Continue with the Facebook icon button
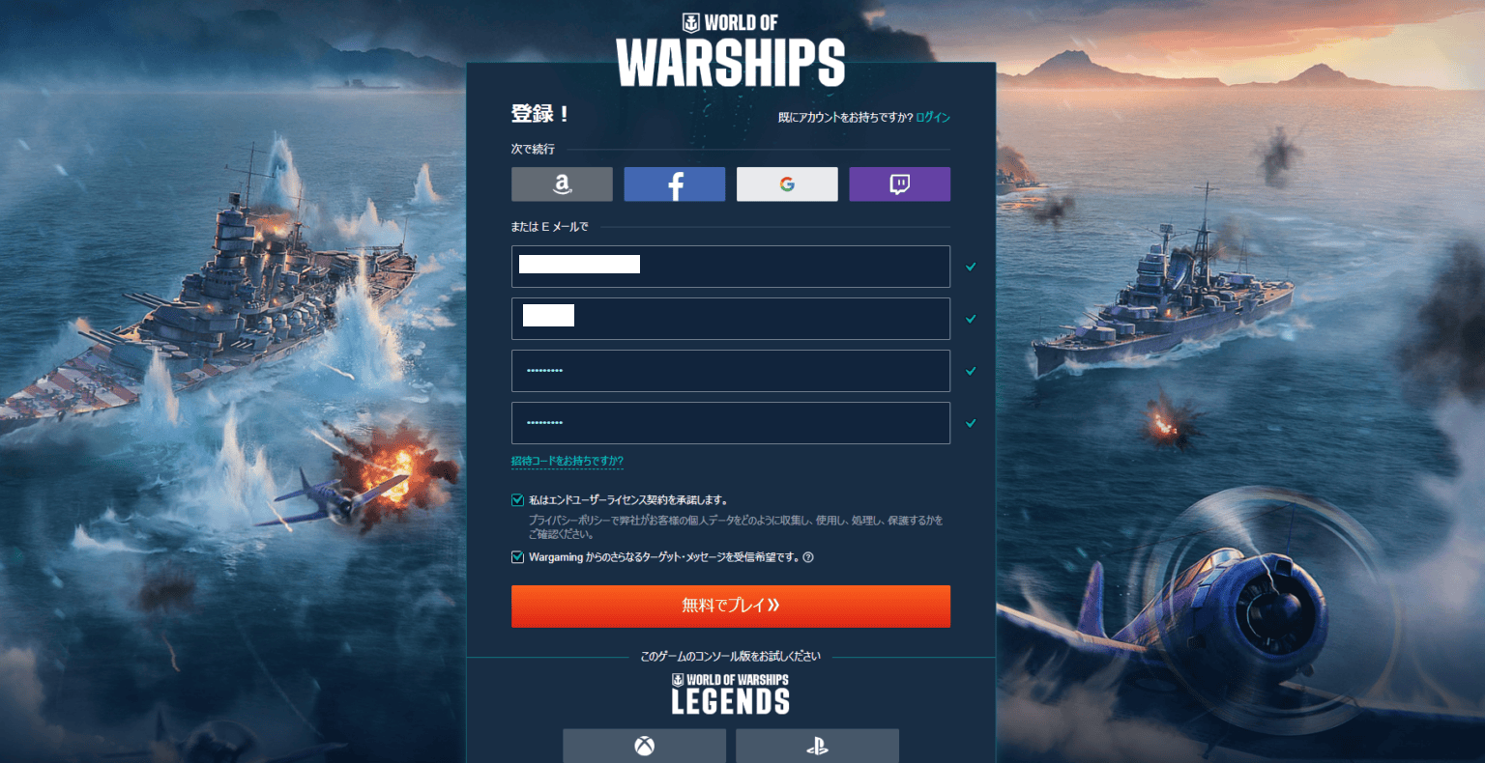Image resolution: width=1485 pixels, height=763 pixels. point(674,184)
